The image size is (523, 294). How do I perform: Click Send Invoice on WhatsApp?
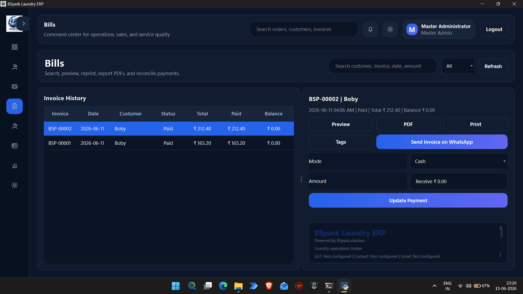tap(442, 142)
